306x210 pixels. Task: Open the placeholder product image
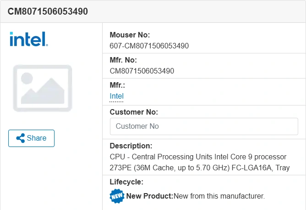(43, 88)
